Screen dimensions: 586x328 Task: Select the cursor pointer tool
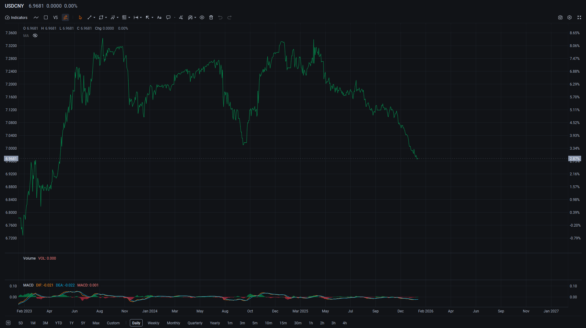tap(80, 17)
